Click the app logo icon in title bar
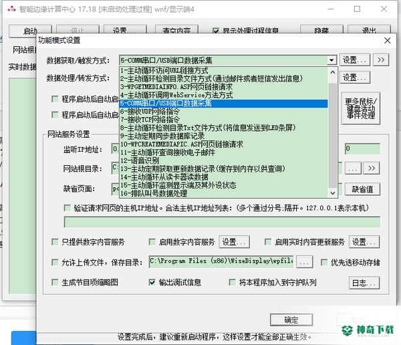Image resolution: width=401 pixels, height=345 pixels. pyautogui.click(x=11, y=9)
